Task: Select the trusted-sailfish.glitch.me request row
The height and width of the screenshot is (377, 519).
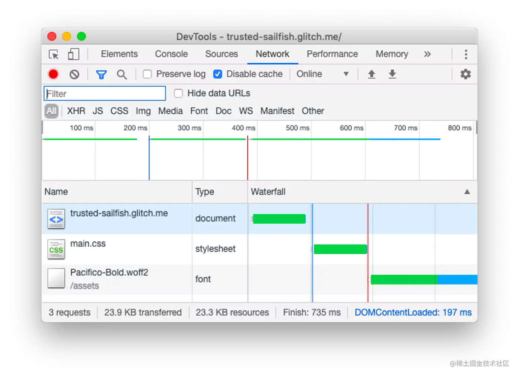Action: pos(259,219)
